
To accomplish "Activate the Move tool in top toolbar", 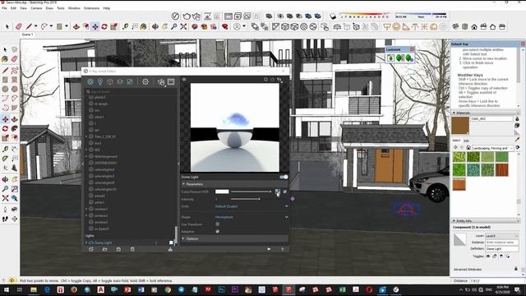I will (x=95, y=26).
